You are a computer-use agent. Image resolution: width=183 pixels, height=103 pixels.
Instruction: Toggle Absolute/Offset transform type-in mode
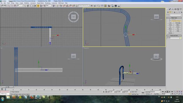click(106, 92)
